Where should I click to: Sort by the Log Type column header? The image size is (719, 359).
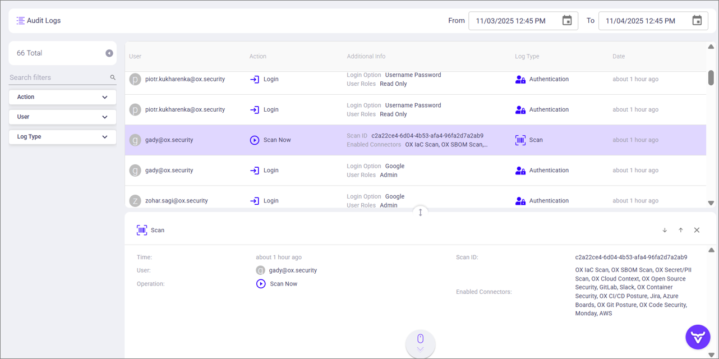(527, 56)
